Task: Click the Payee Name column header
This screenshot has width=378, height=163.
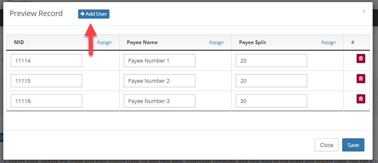Action: (142, 42)
